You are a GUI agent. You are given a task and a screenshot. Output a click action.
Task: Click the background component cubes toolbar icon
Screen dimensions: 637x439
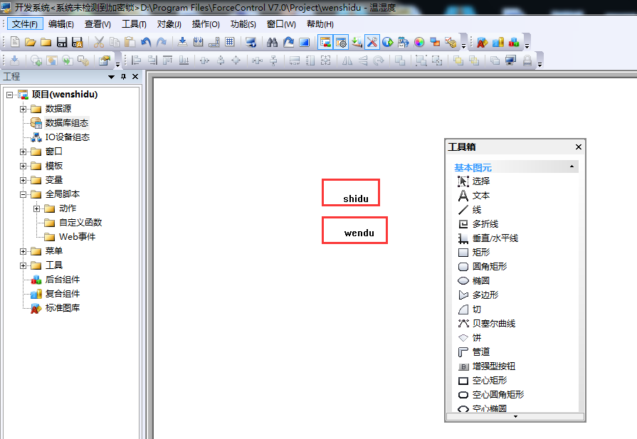[x=513, y=42]
